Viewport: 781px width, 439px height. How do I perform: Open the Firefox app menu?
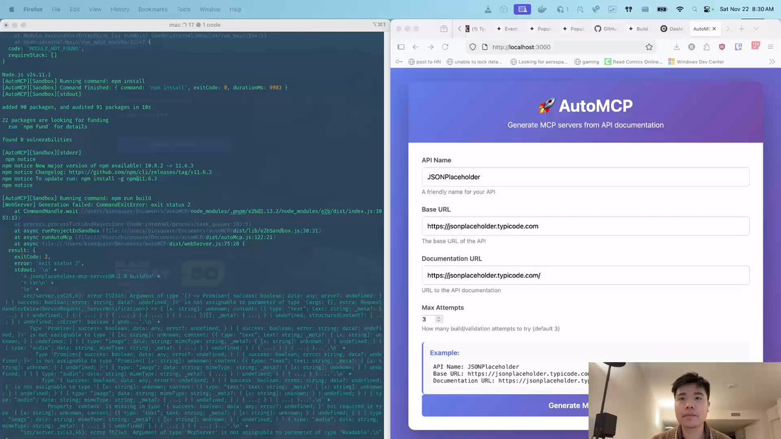coord(33,9)
